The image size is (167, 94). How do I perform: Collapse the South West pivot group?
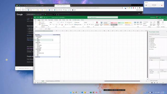[35, 49]
